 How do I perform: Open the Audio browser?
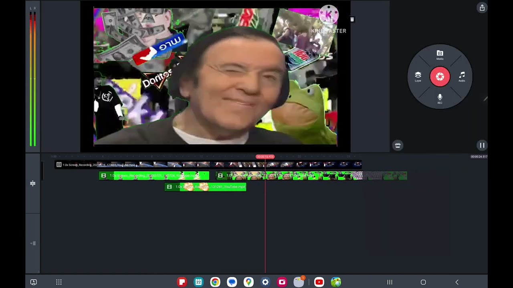click(x=462, y=77)
